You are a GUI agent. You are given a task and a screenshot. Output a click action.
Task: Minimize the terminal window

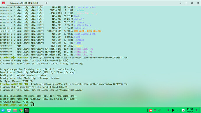pos(186,3)
